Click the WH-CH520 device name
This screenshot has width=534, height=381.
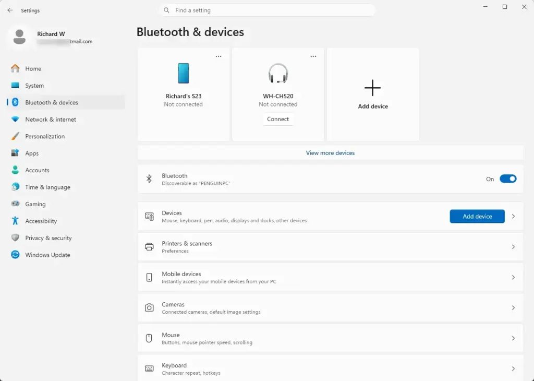coord(278,96)
